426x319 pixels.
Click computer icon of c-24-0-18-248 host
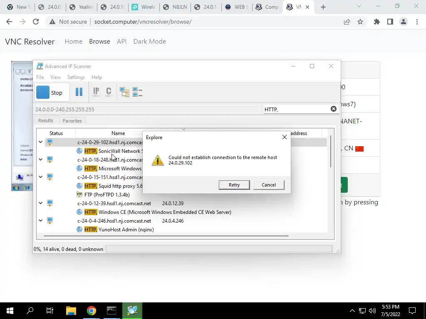50,159
